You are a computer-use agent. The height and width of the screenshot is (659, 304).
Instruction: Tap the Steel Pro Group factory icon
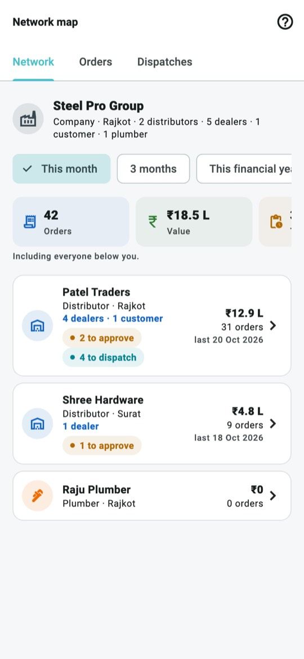[x=28, y=120]
